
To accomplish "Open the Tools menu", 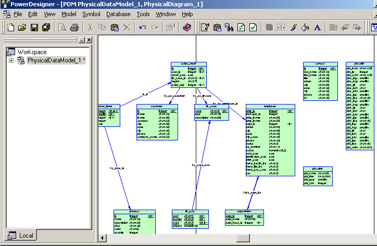I will pyautogui.click(x=143, y=14).
